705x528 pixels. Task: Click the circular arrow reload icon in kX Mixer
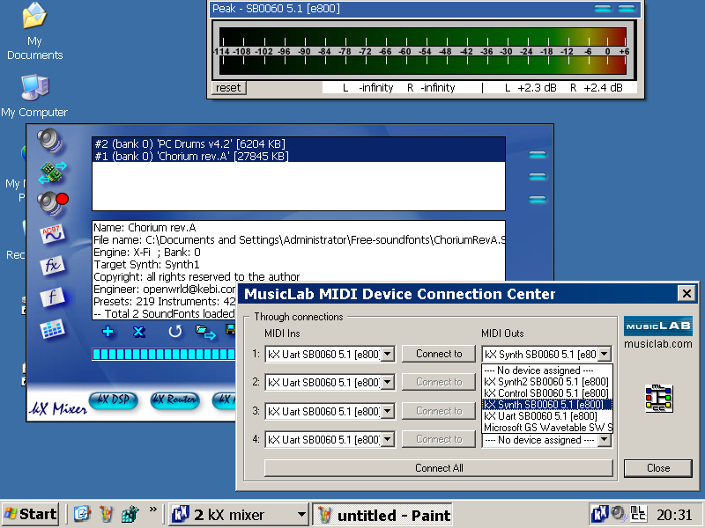pos(174,332)
